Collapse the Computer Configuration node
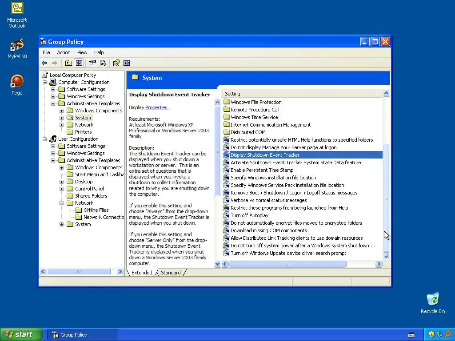Screen dimensions: 455x341 45,82
